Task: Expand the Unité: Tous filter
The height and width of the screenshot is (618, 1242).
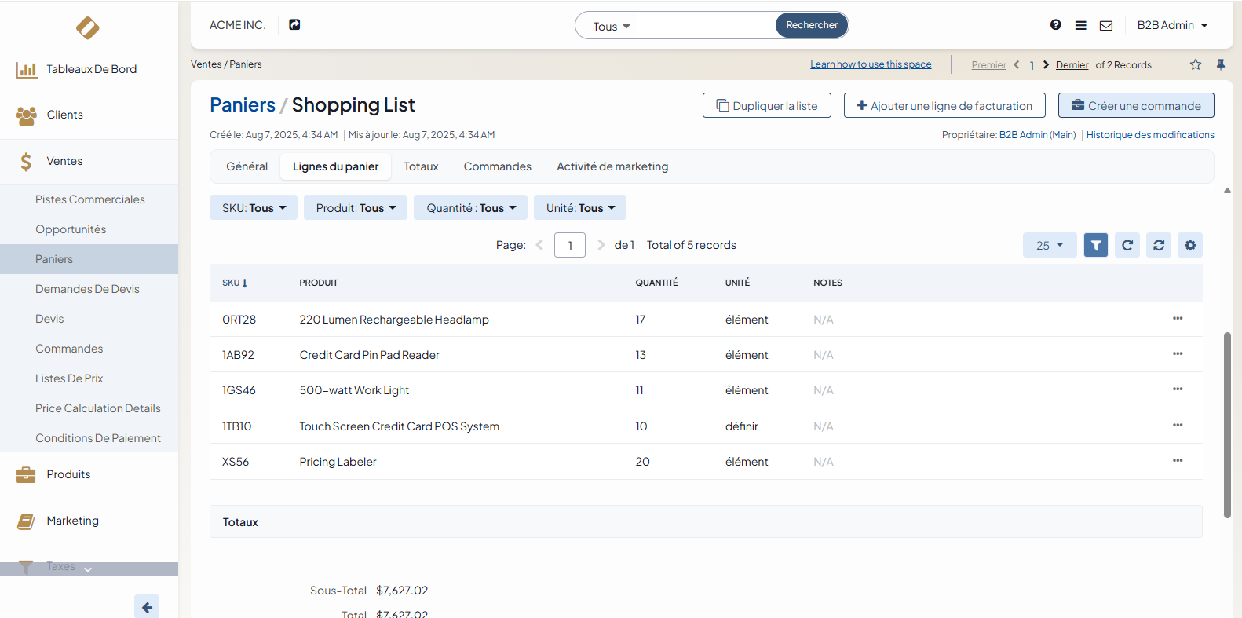Action: point(580,207)
